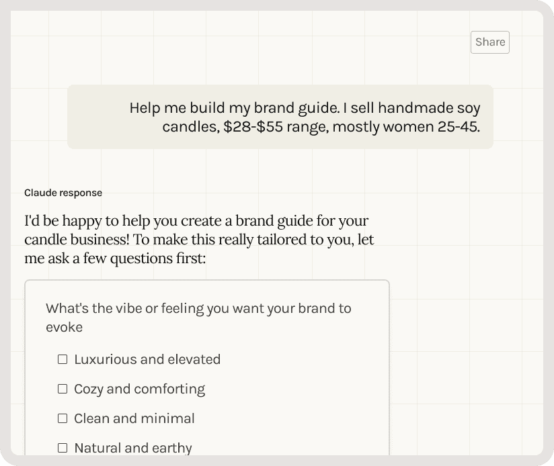Image resolution: width=554 pixels, height=466 pixels.
Task: Click the checkbox beside "Natural and earthy"
Action: 62,448
